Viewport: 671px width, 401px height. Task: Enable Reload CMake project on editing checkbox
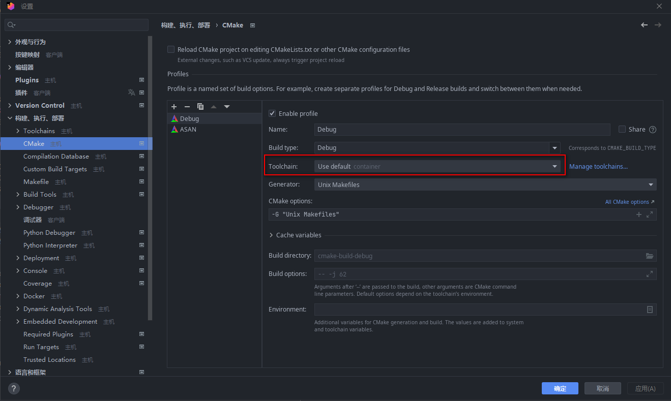tap(171, 49)
